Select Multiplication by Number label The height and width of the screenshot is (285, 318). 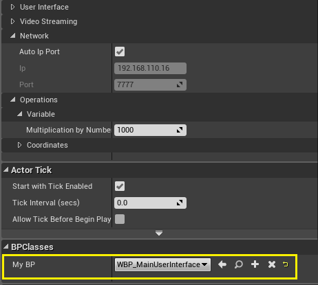point(68,130)
